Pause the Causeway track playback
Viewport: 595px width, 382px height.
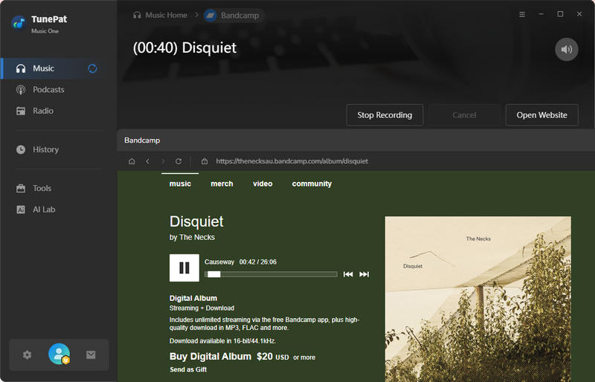[x=184, y=268]
